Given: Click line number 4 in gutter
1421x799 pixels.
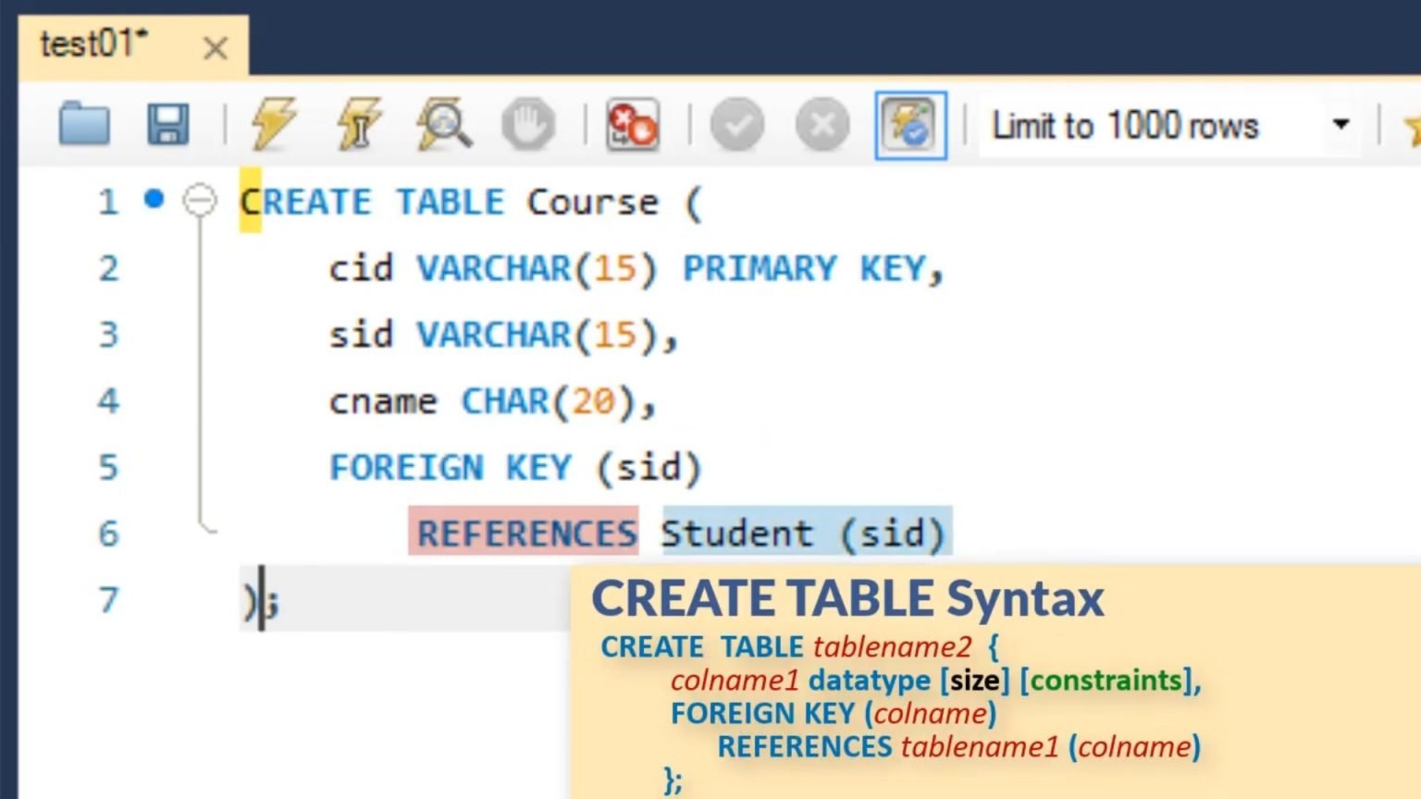Looking at the screenshot, I should 108,401.
